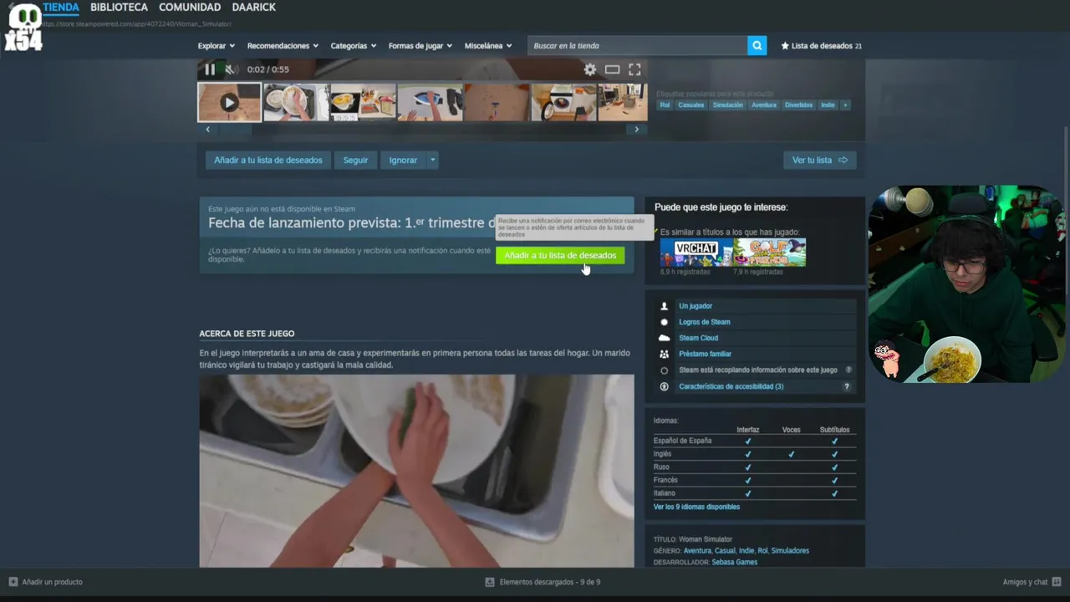Open the Simulación tag

[728, 105]
